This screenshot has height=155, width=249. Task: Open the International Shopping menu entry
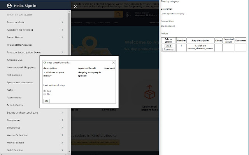pos(21,67)
